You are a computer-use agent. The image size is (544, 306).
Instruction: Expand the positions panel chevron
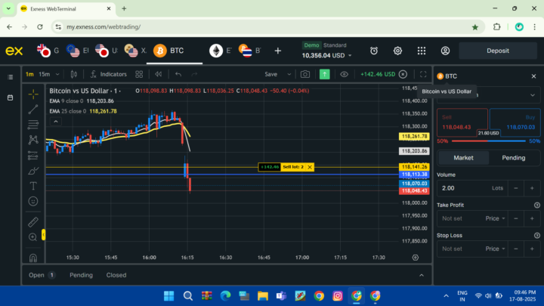pos(422,275)
